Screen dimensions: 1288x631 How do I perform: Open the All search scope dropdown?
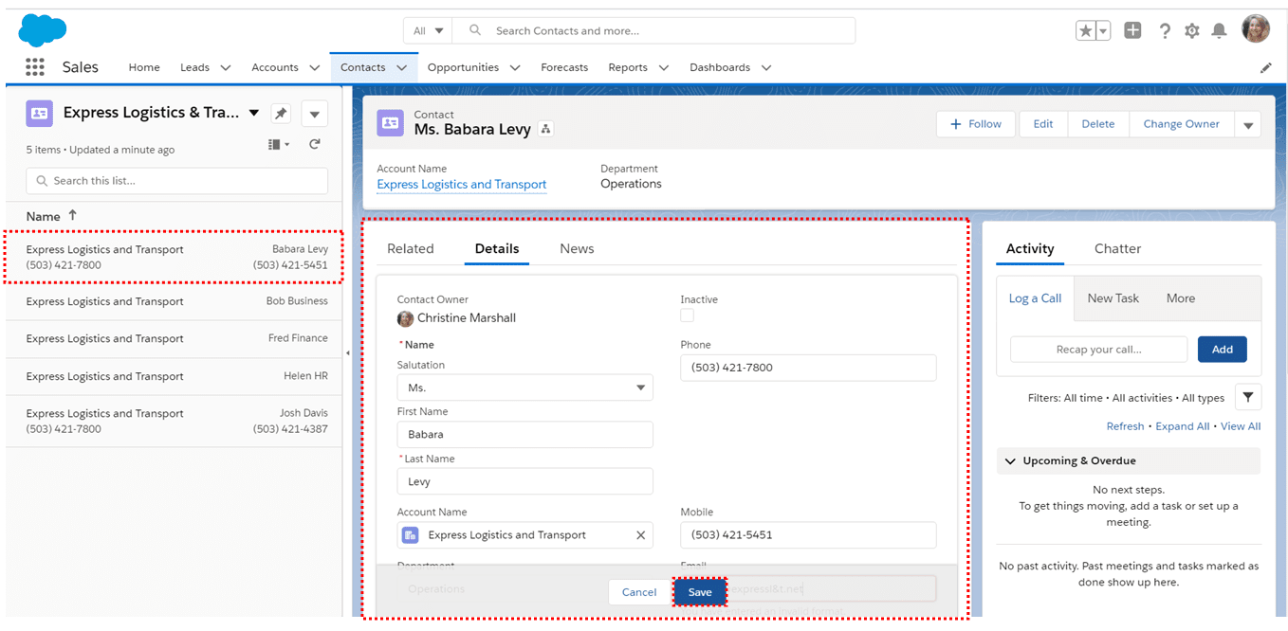point(426,29)
